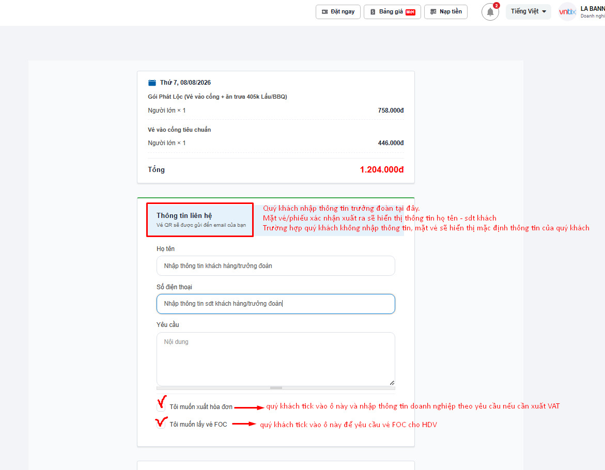Click the horizontal grip bar under textarea
Viewport: 605px width, 470px height.
pyautogui.click(x=275, y=388)
